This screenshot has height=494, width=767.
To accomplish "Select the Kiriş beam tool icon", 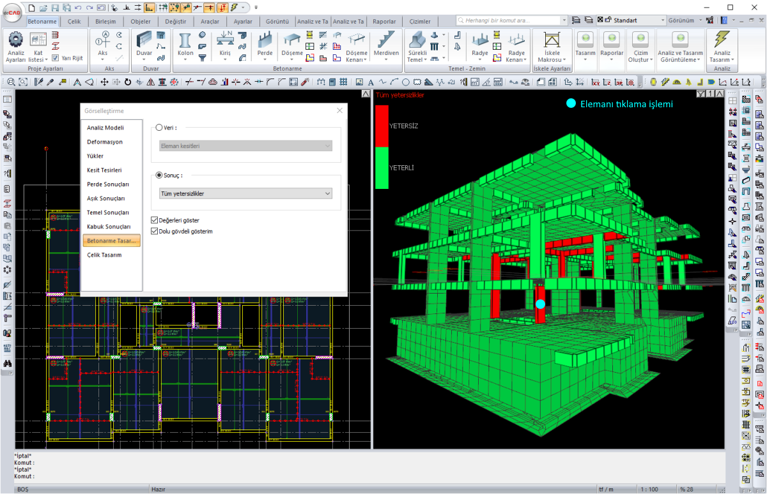I will (x=224, y=41).
